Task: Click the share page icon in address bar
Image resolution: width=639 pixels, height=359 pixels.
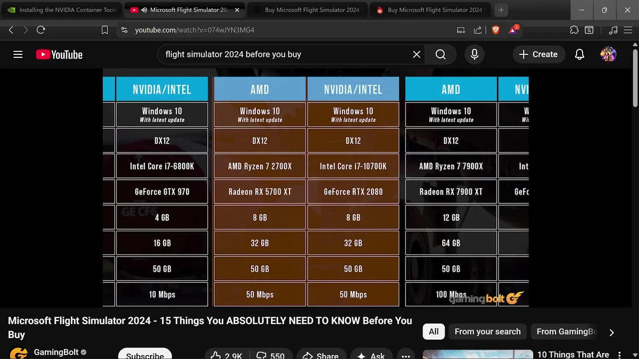Action: coord(478,30)
